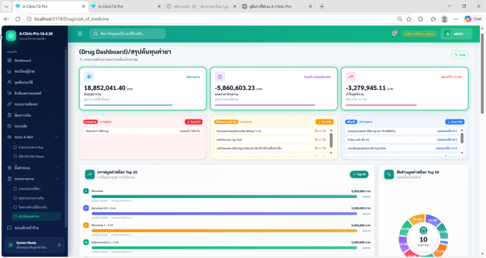Click the purple progress bar under -5,860,603.23

[x=265, y=105]
